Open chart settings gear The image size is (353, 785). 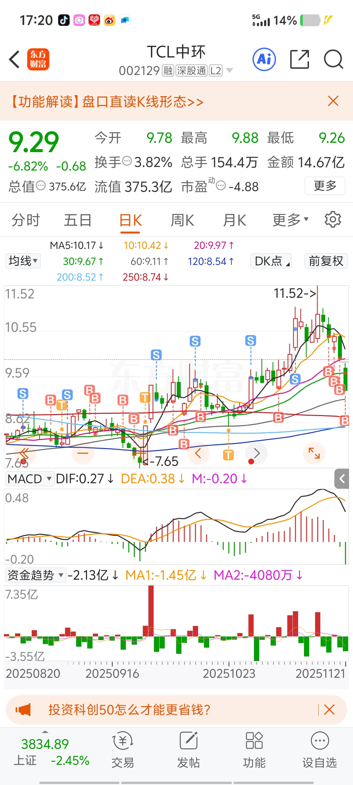[x=333, y=219]
